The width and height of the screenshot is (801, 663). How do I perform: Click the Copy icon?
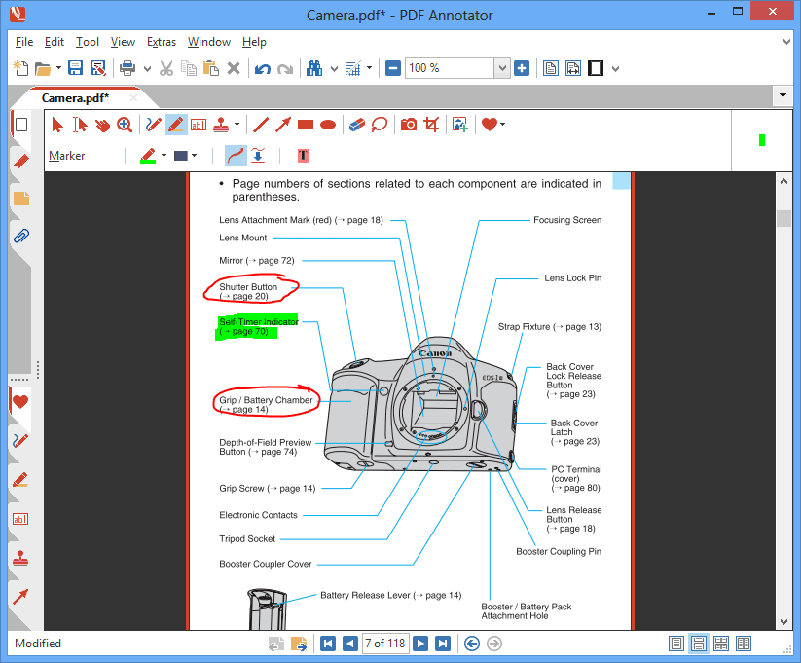click(189, 68)
